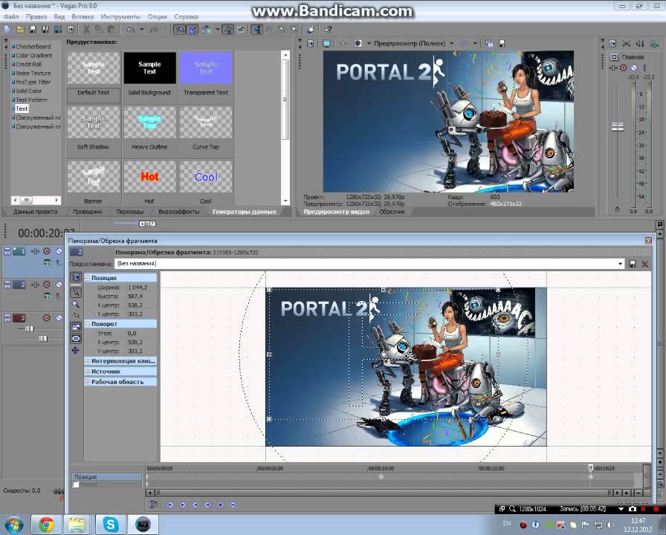Click the first keyframe navigation button

tap(170, 505)
